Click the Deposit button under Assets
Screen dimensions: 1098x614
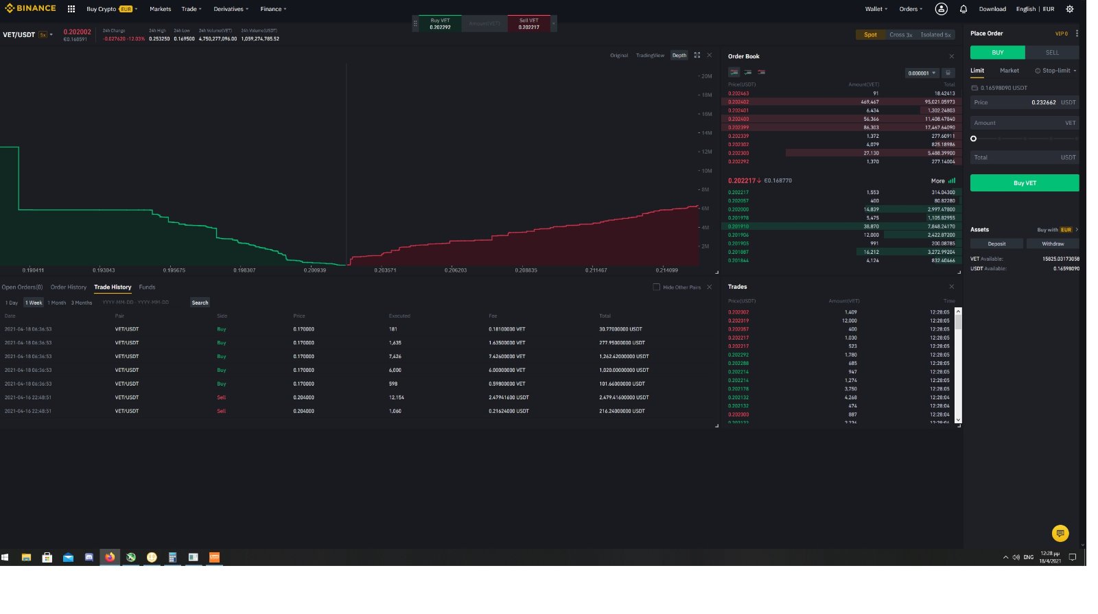click(996, 244)
